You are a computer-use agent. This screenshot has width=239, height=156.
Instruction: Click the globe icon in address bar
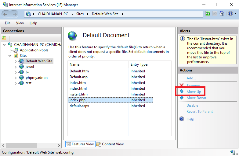[x=28, y=14]
